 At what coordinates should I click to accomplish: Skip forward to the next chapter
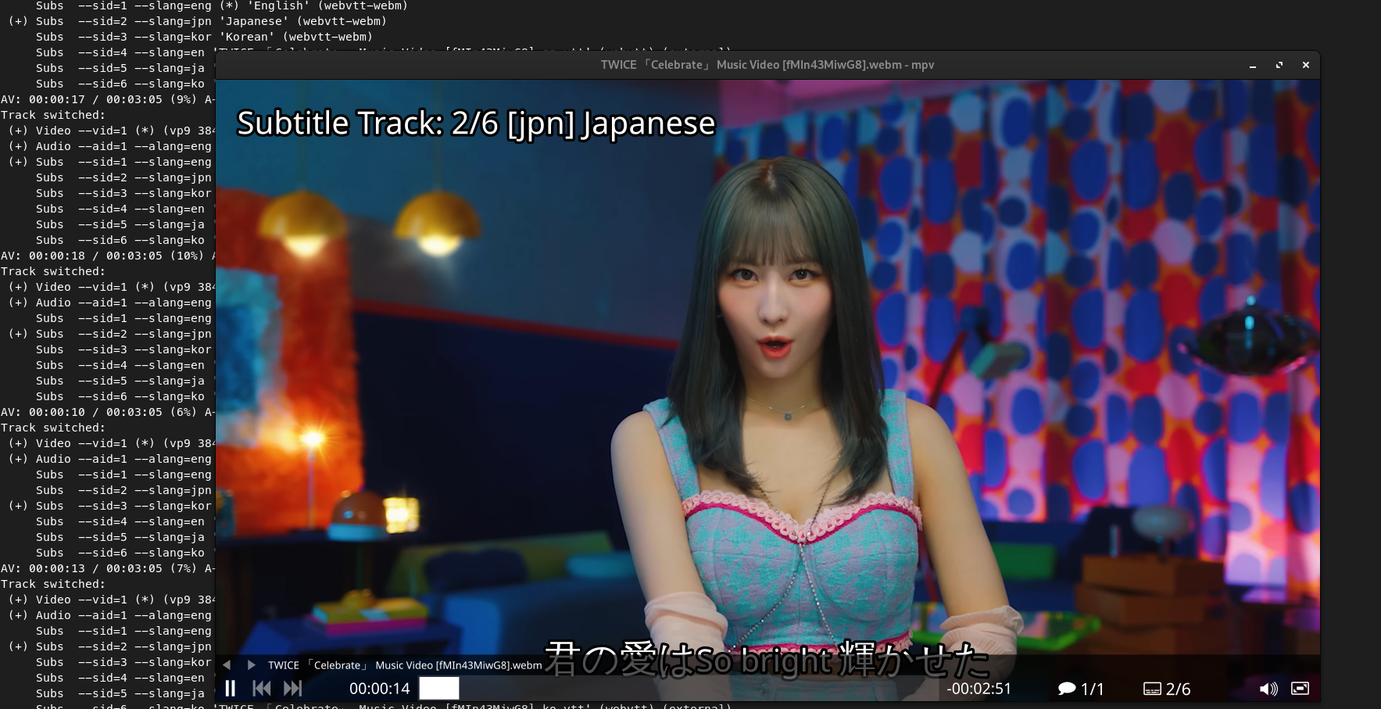tap(293, 688)
